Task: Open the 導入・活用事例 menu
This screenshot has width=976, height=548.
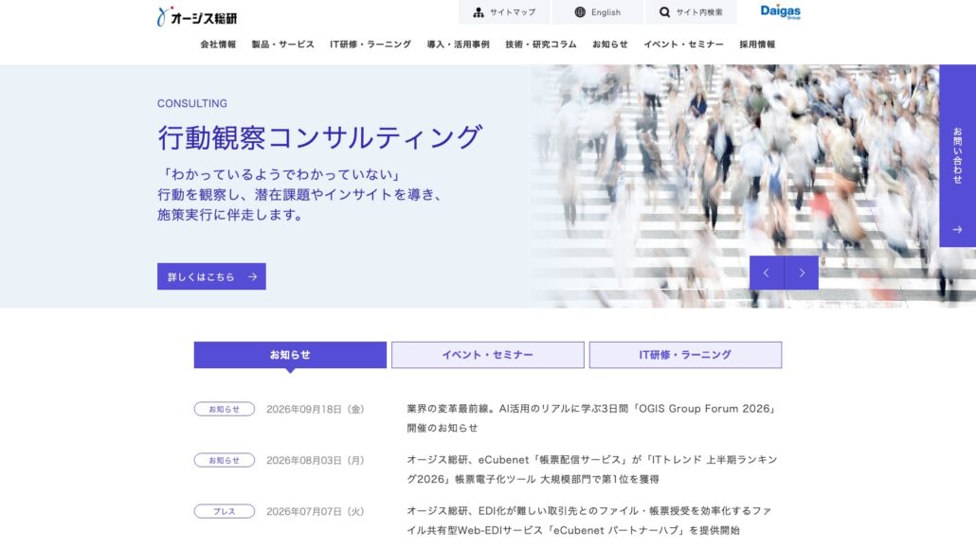Action: pyautogui.click(x=458, y=44)
